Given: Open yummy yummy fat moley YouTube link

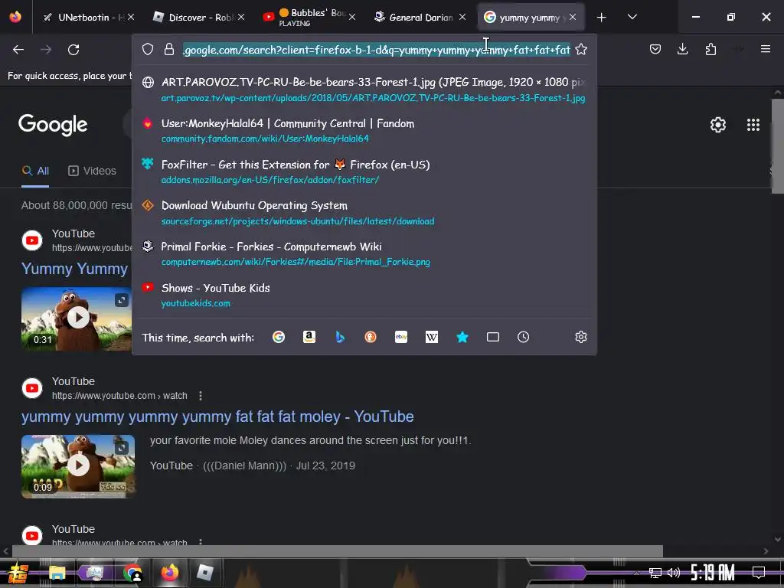Looking at the screenshot, I should [217, 416].
